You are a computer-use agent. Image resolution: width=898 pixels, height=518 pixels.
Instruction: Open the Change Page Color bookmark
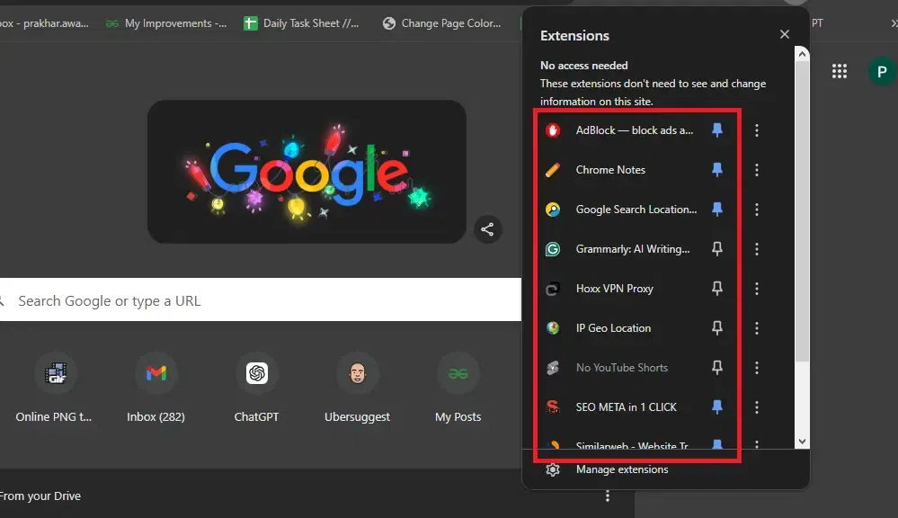[x=442, y=23]
